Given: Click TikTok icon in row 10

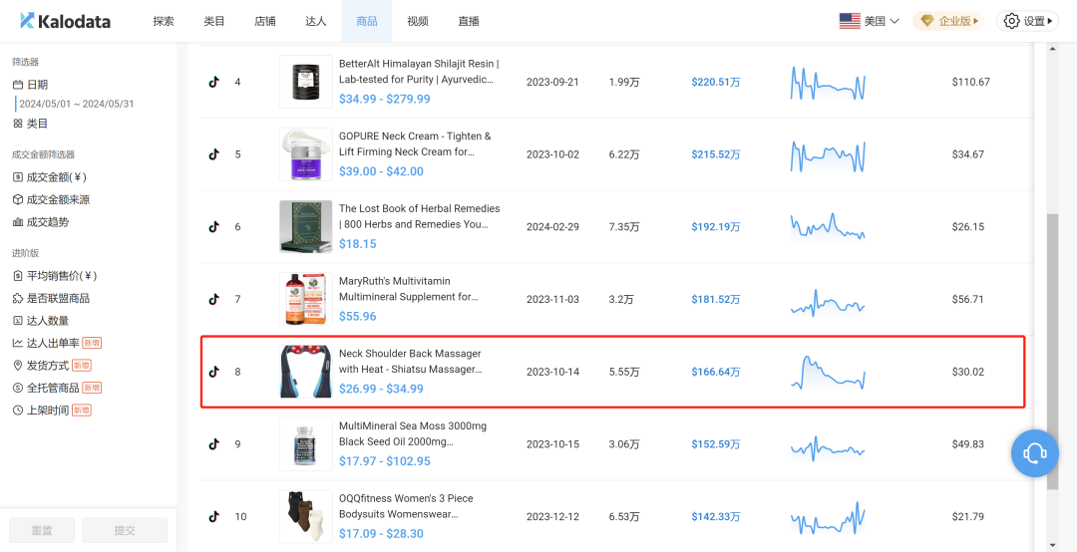Looking at the screenshot, I should 213,516.
